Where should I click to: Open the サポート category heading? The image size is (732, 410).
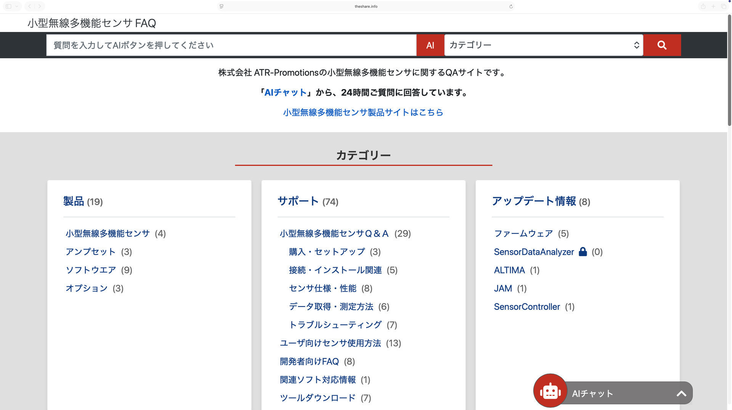pos(298,201)
